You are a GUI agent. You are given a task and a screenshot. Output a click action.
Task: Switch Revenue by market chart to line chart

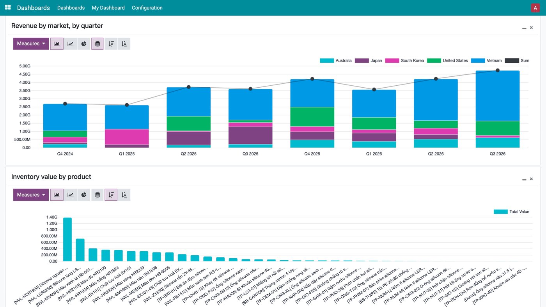point(71,44)
